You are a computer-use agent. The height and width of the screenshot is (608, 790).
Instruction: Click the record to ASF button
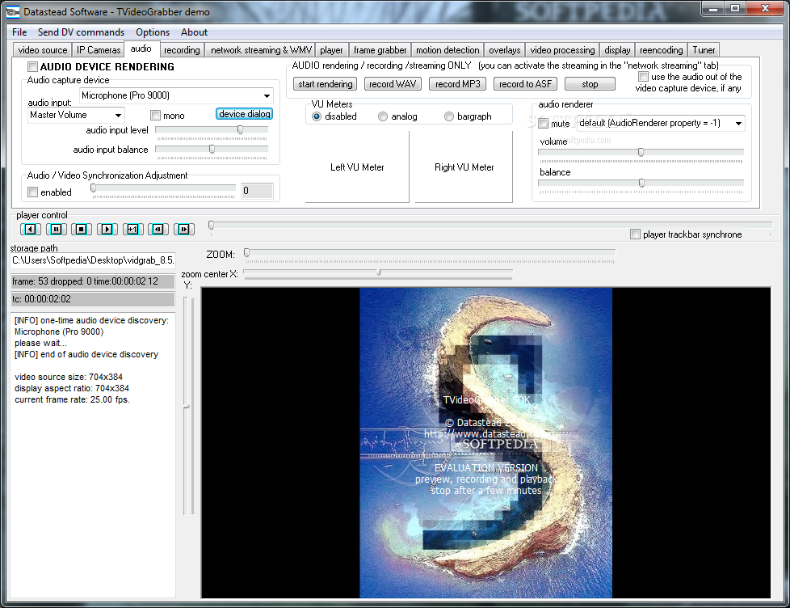pyautogui.click(x=526, y=84)
